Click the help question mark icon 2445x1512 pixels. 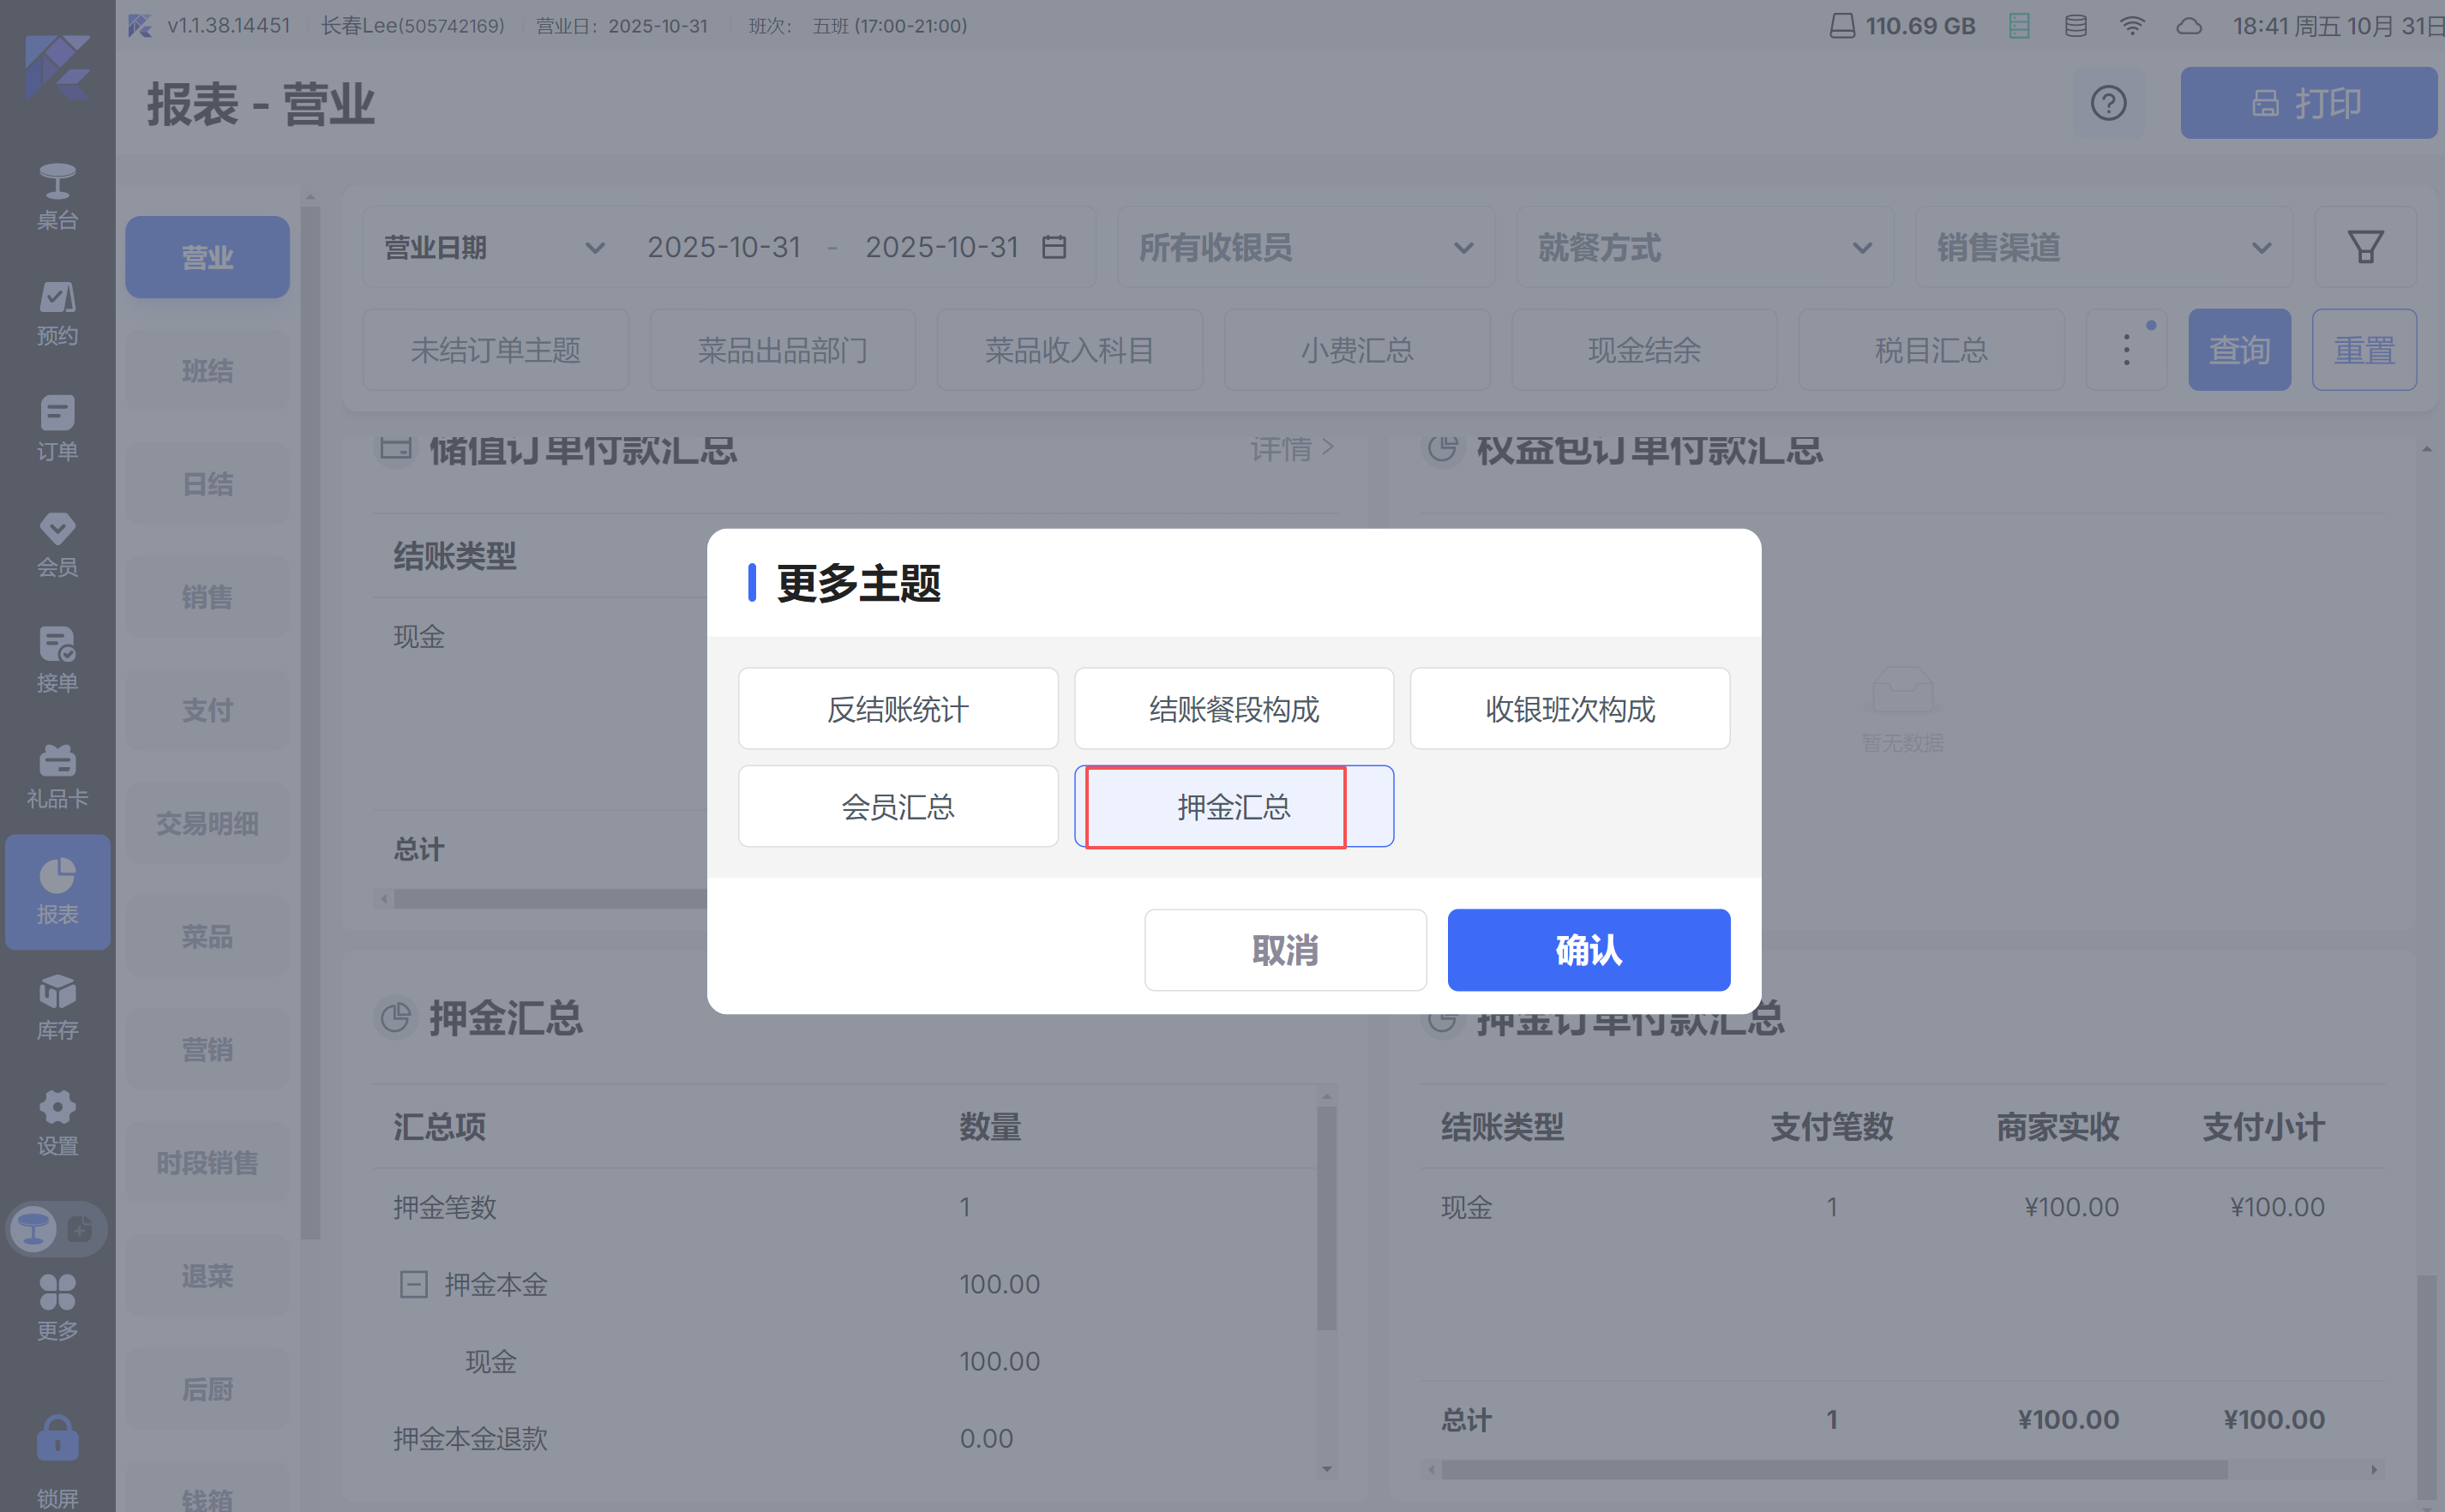pyautogui.click(x=2108, y=103)
